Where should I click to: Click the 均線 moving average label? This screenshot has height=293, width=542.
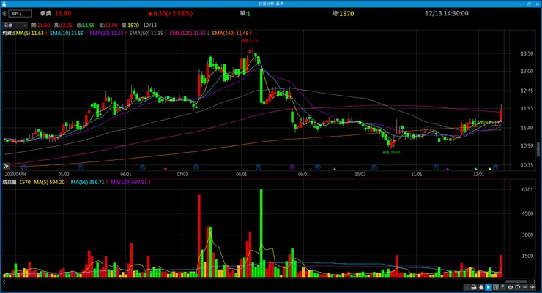(x=7, y=34)
